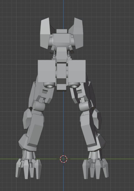This screenshot has height=191, width=134.
Task: Select the left-hand clawed foot
Action: [28, 169]
